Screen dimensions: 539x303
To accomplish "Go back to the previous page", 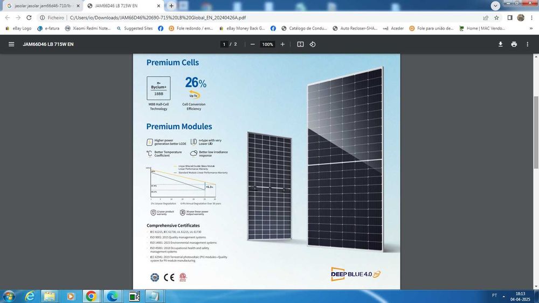I will point(7,18).
